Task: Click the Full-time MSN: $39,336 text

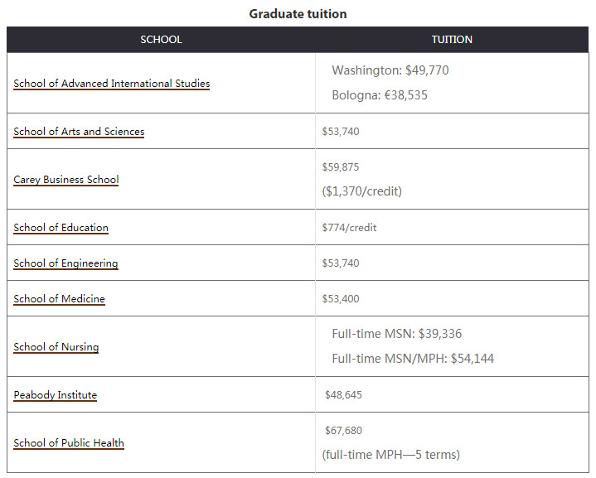Action: tap(396, 334)
